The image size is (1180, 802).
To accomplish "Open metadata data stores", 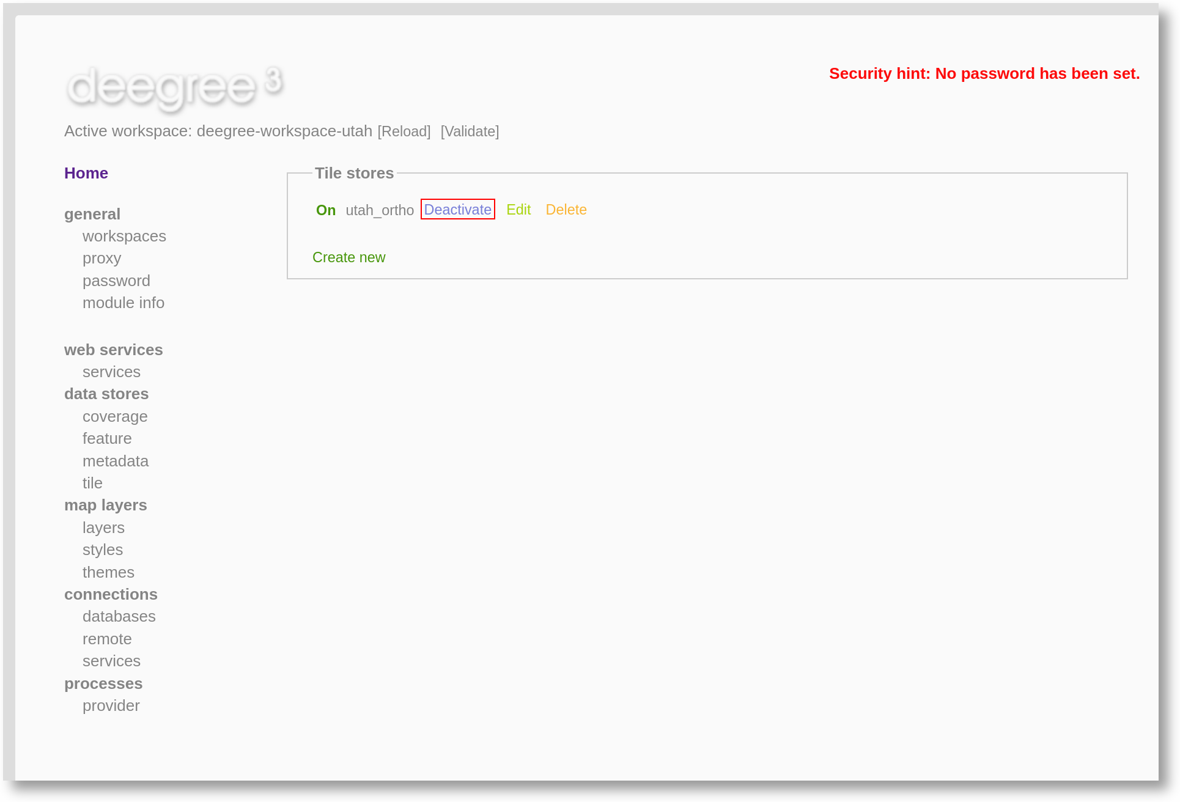I will click(x=116, y=461).
